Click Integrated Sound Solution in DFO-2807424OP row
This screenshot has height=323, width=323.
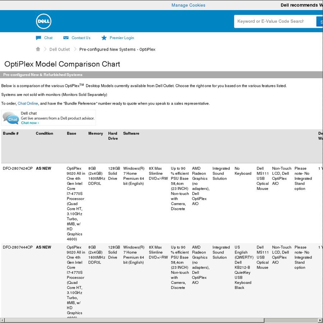click(221, 173)
